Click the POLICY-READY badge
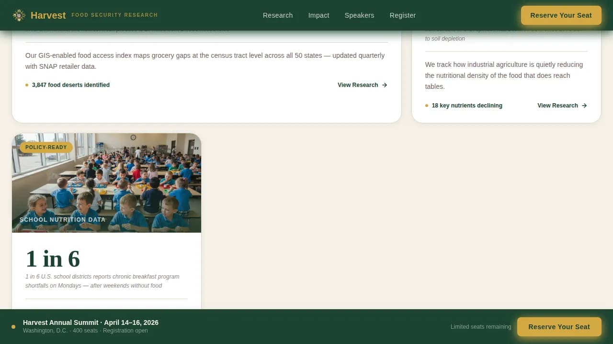 [46, 147]
